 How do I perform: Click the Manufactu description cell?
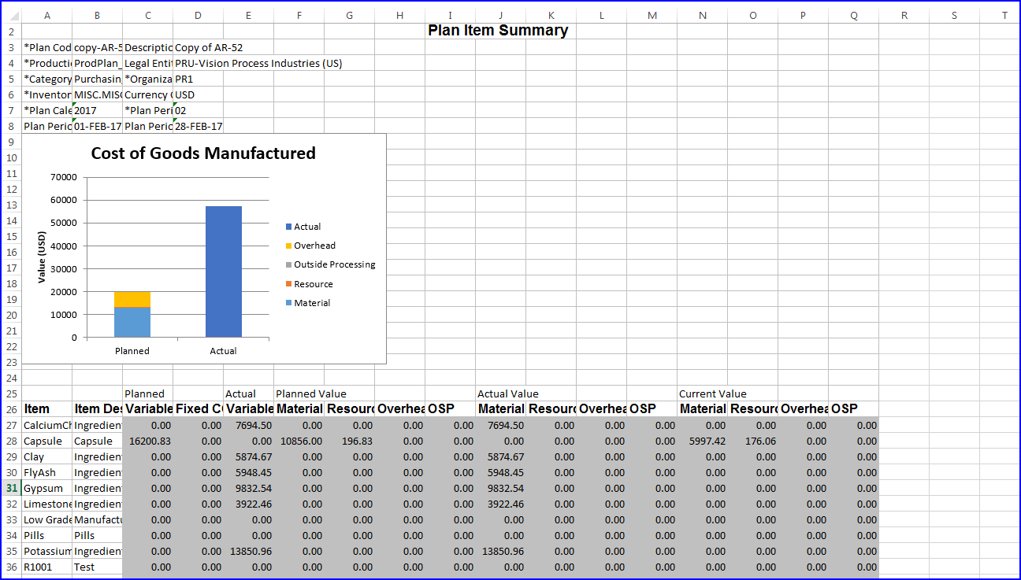point(97,519)
